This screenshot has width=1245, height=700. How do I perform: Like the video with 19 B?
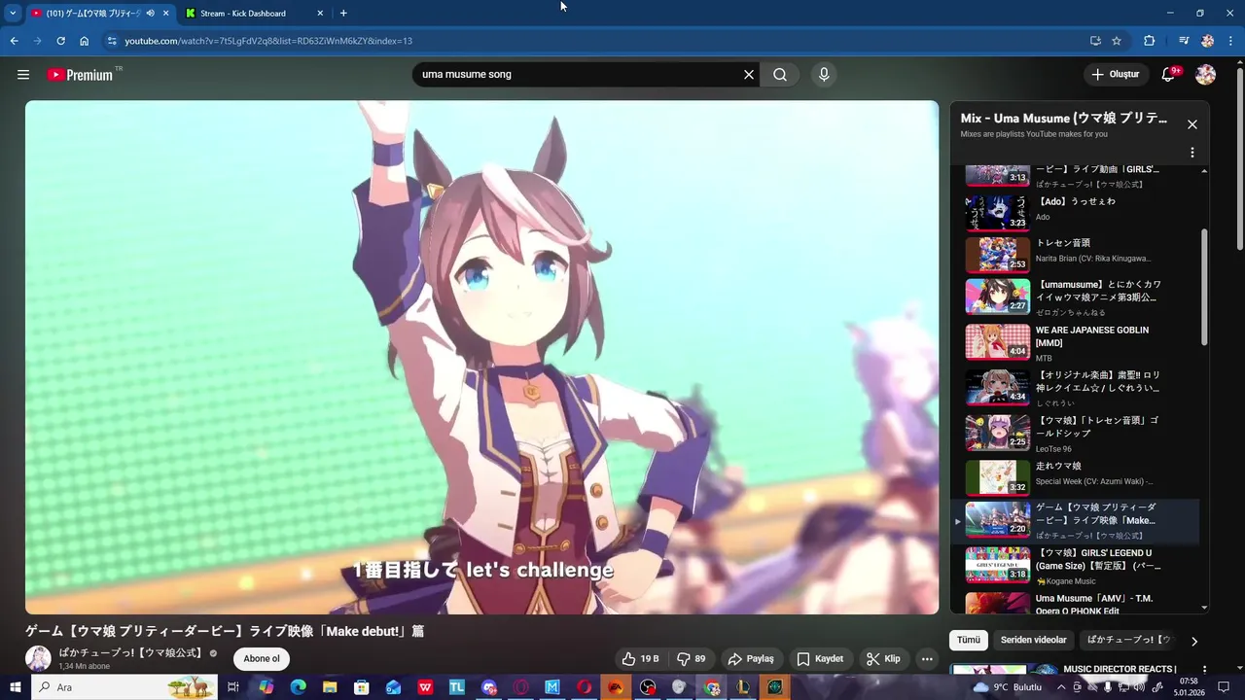[641, 658]
